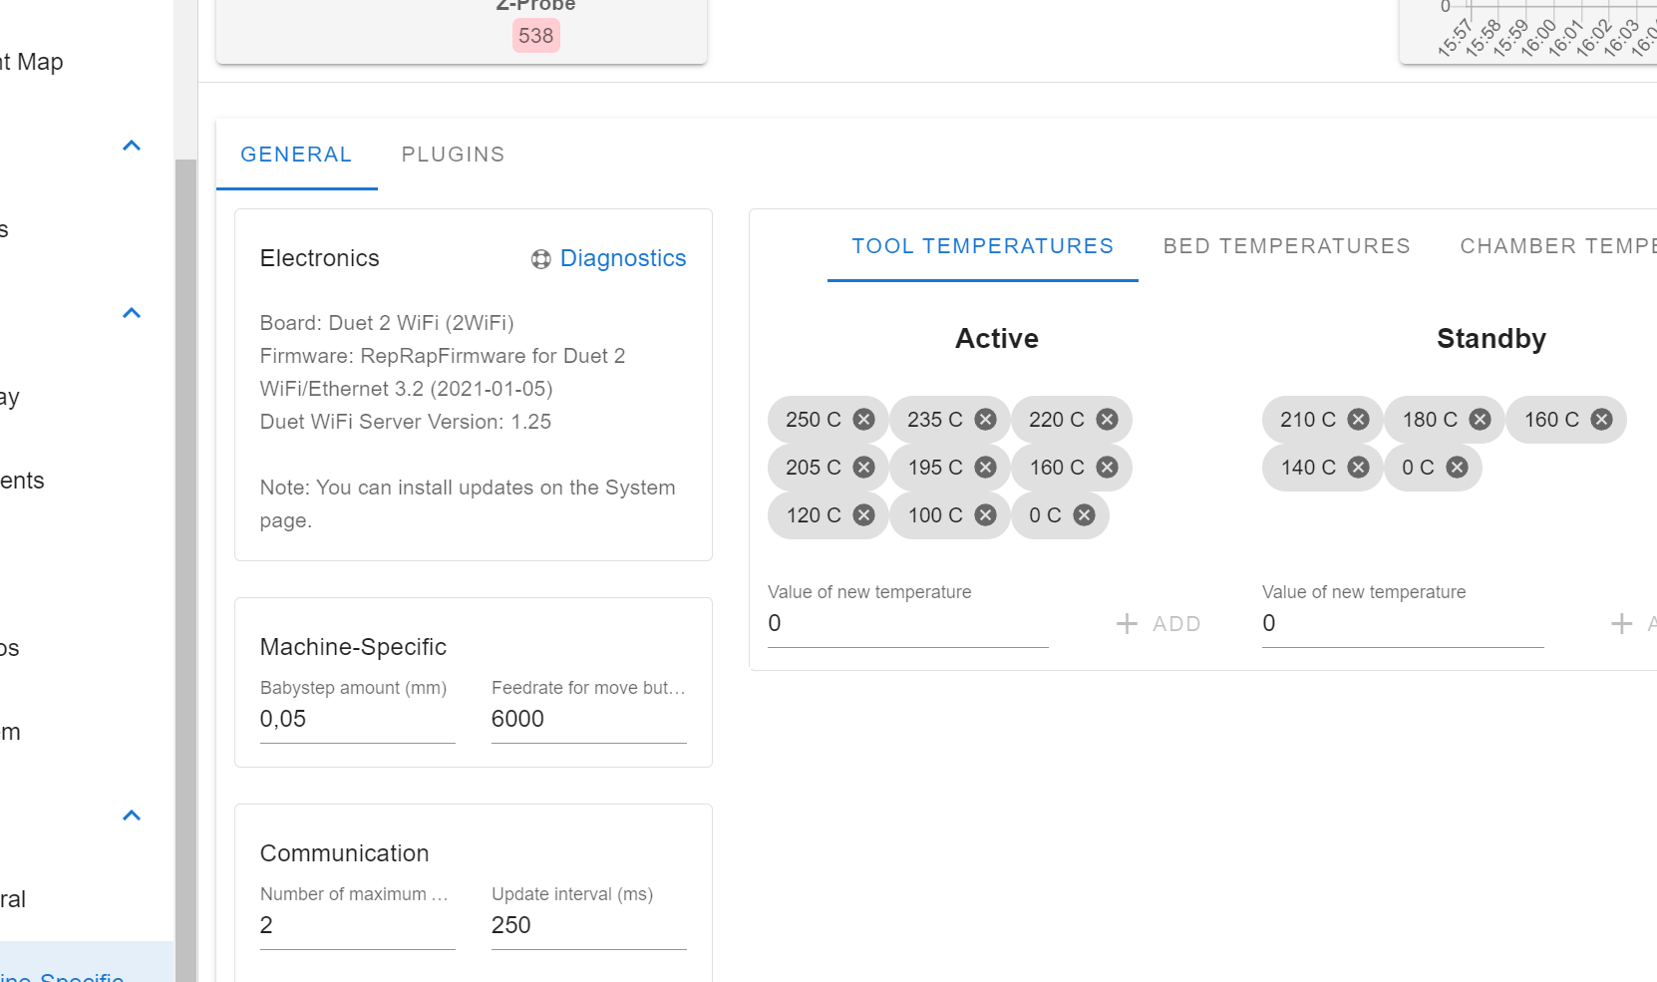The image size is (1657, 982).
Task: Click the Duet WiFi Server Version text
Action: tap(406, 422)
